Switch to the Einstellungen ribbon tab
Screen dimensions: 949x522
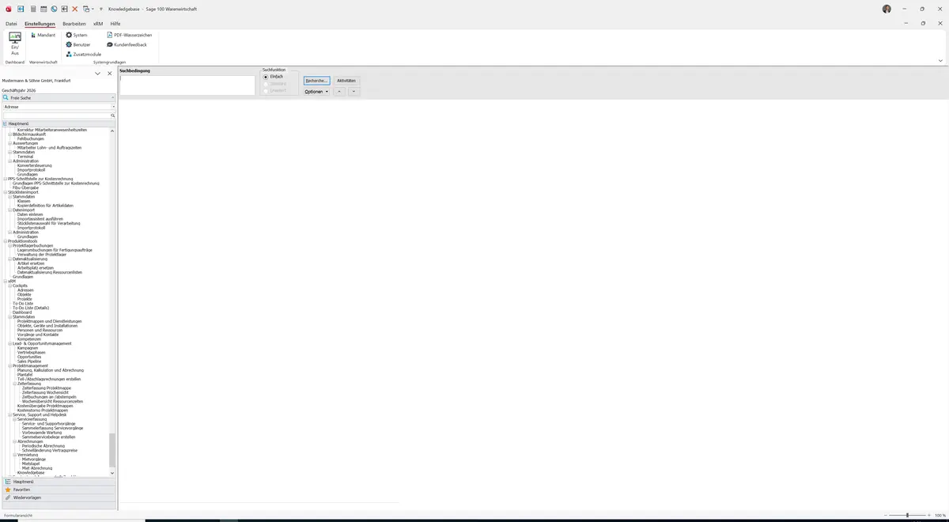pyautogui.click(x=40, y=24)
